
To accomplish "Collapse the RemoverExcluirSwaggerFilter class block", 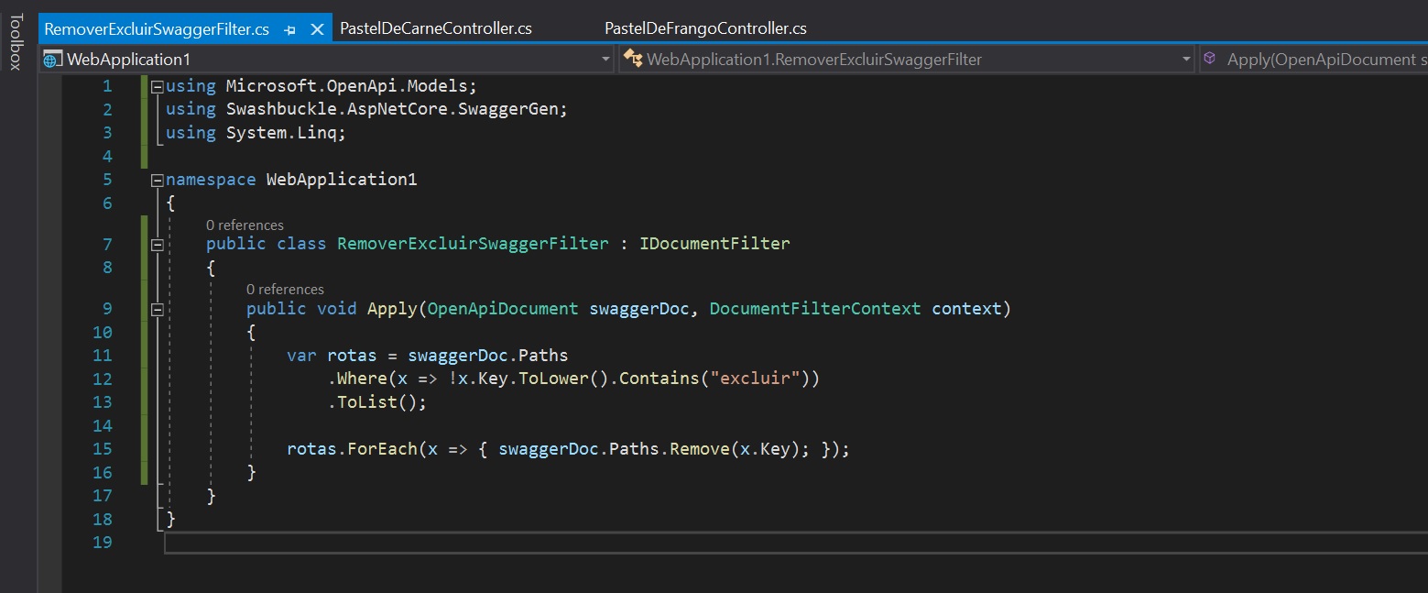I will [x=158, y=245].
